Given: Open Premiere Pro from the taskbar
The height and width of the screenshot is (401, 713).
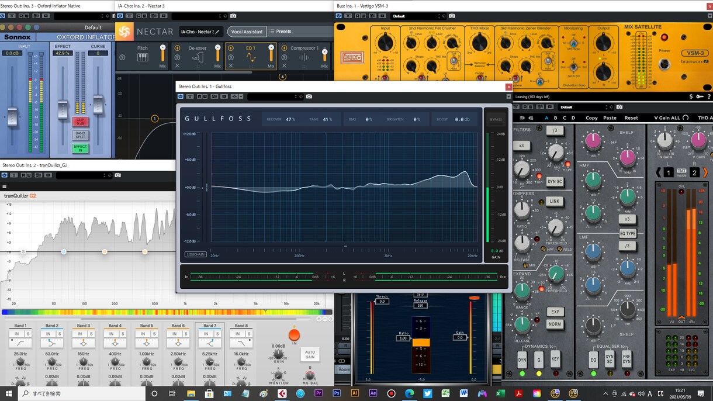Looking at the screenshot, I should (319, 393).
